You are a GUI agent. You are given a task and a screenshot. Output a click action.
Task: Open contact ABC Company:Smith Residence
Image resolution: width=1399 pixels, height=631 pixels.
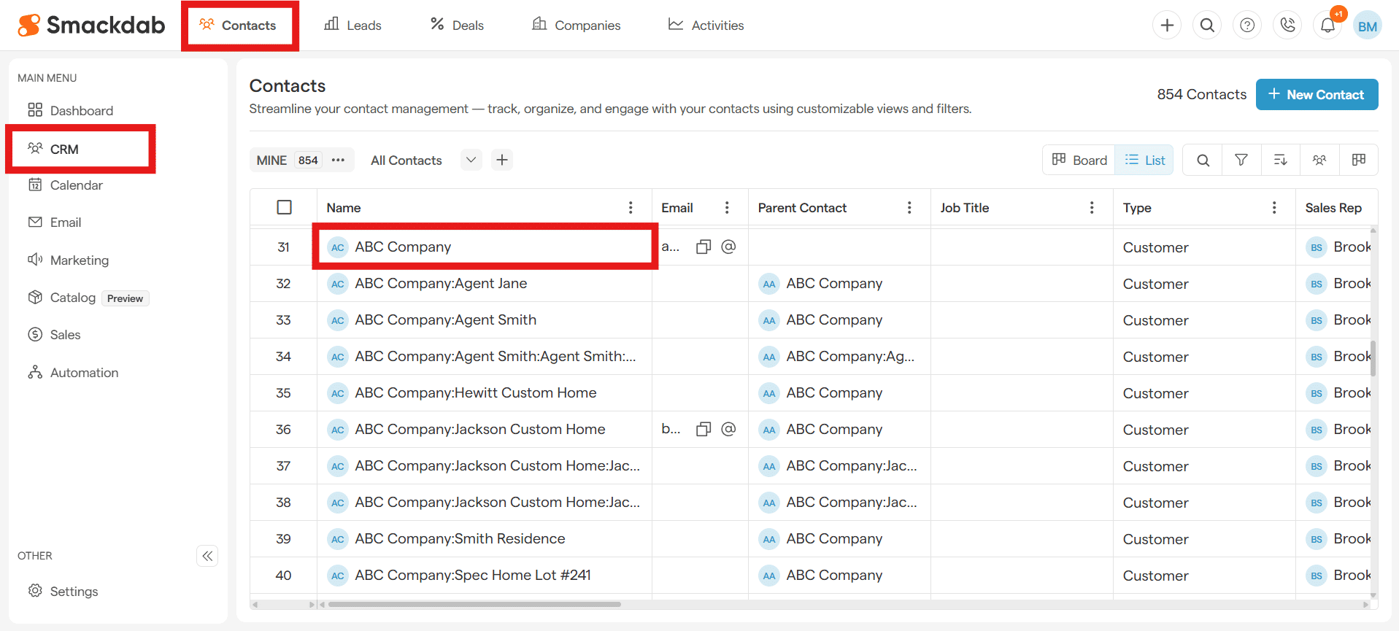coord(460,538)
